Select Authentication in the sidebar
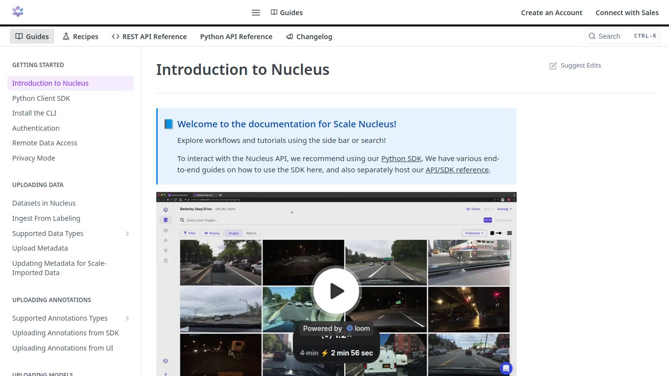 [36, 128]
